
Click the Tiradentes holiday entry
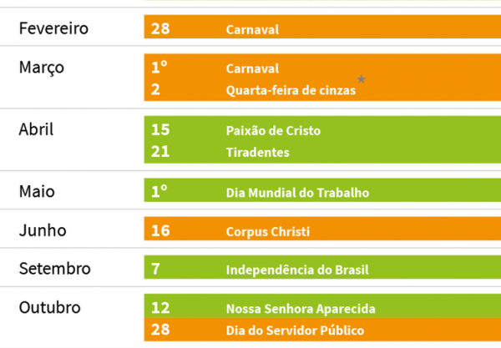pos(257,153)
